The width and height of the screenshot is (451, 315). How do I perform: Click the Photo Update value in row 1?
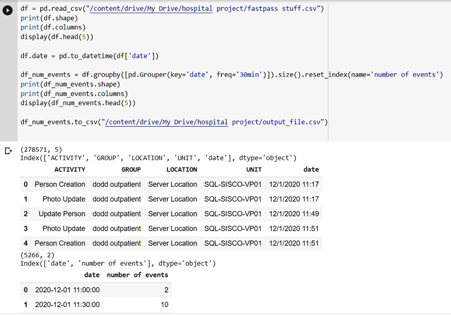63,199
